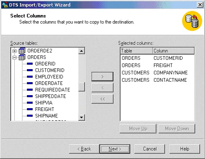Click the CONTACTNAME cell in selected columns
The image size is (205, 159).
(x=170, y=80)
